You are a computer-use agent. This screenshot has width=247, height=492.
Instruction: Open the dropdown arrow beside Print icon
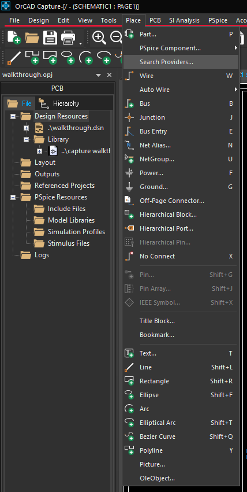click(x=80, y=43)
